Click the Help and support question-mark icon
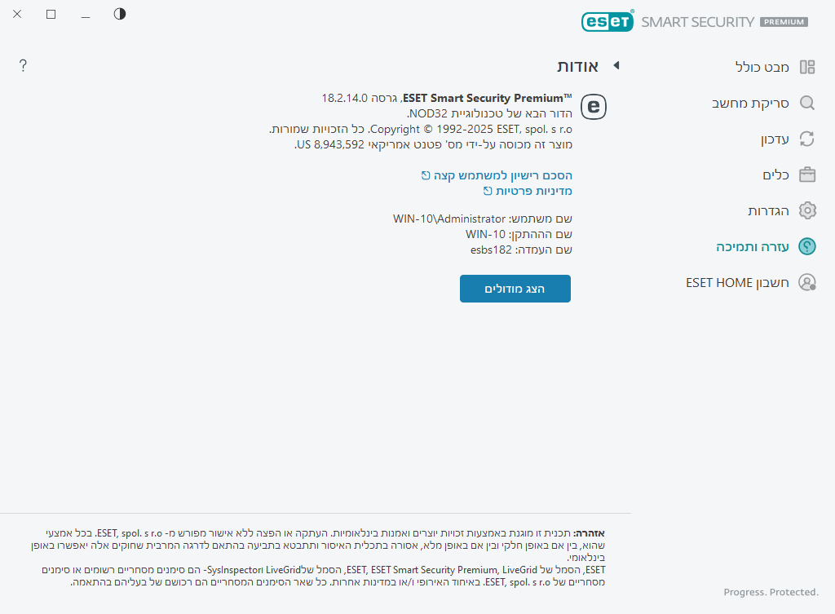 pyautogui.click(x=807, y=246)
